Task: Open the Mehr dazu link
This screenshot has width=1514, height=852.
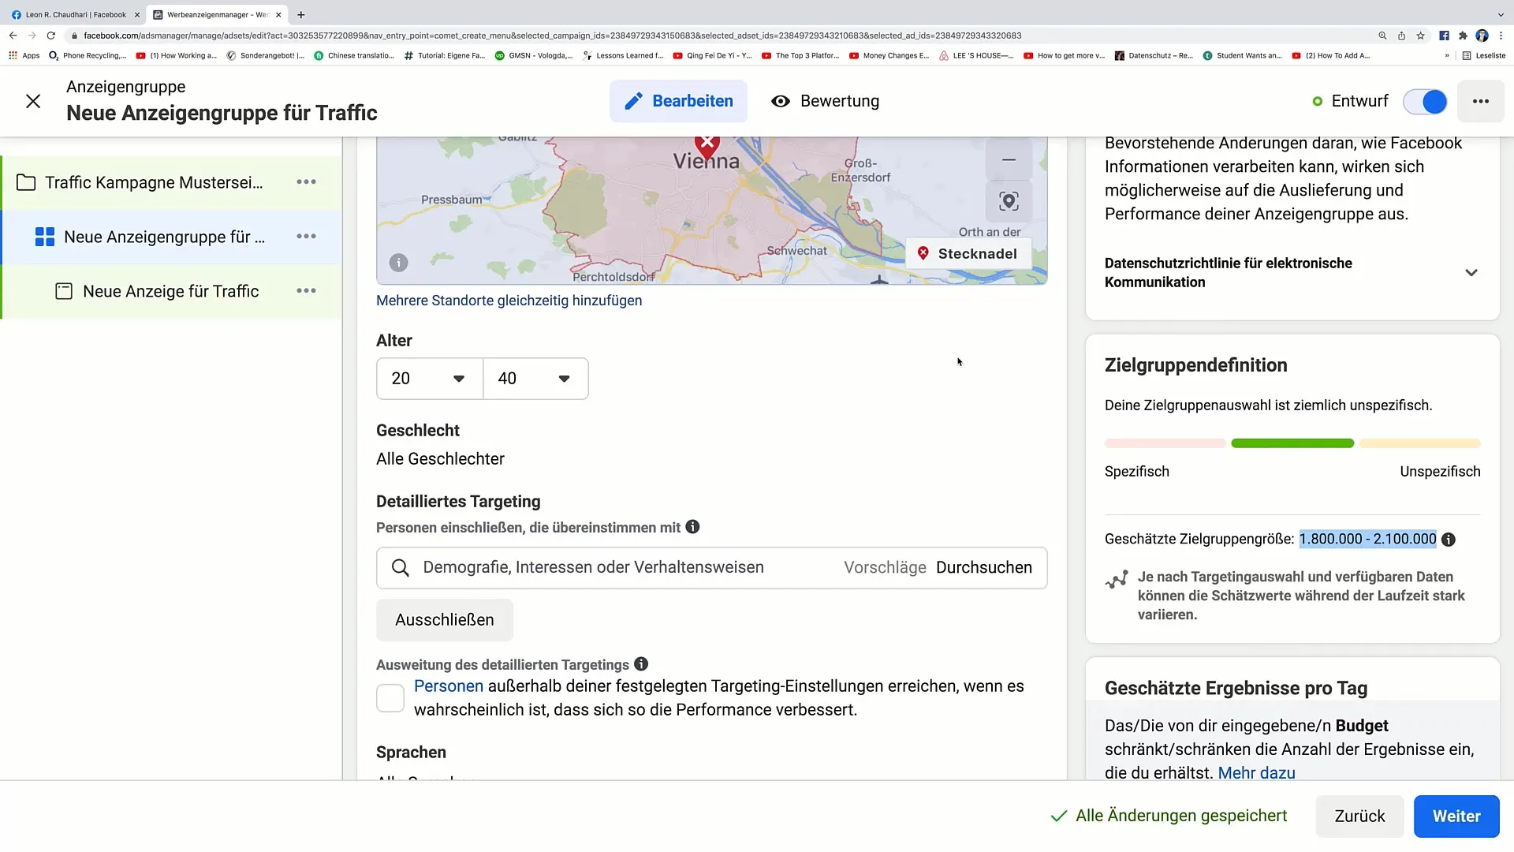Action: 1256,773
